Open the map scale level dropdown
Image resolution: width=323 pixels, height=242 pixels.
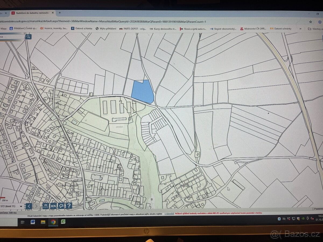point(21,206)
